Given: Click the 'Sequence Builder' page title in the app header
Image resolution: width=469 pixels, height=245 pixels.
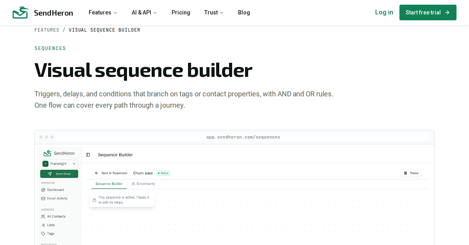Looking at the screenshot, I should click(x=115, y=155).
